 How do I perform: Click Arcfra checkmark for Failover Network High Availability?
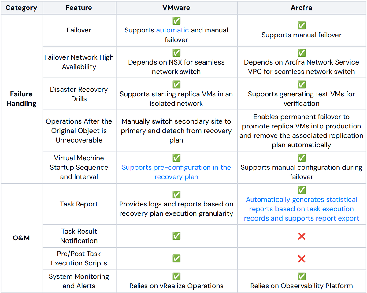302,53
